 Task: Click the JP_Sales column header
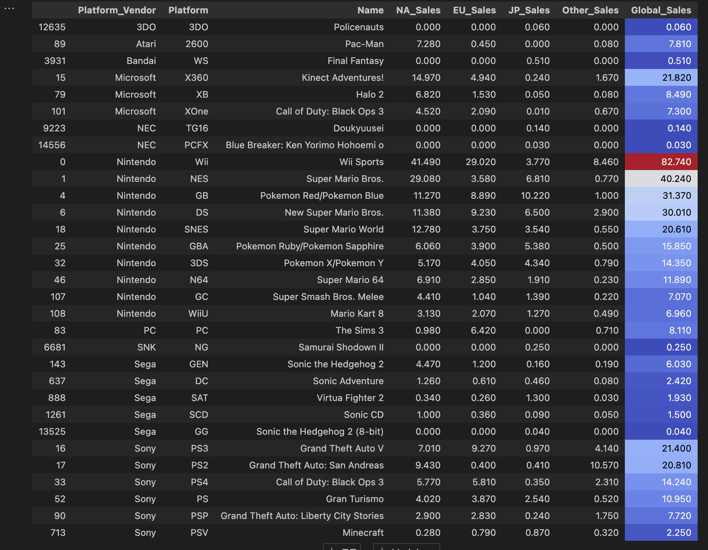[x=529, y=10]
